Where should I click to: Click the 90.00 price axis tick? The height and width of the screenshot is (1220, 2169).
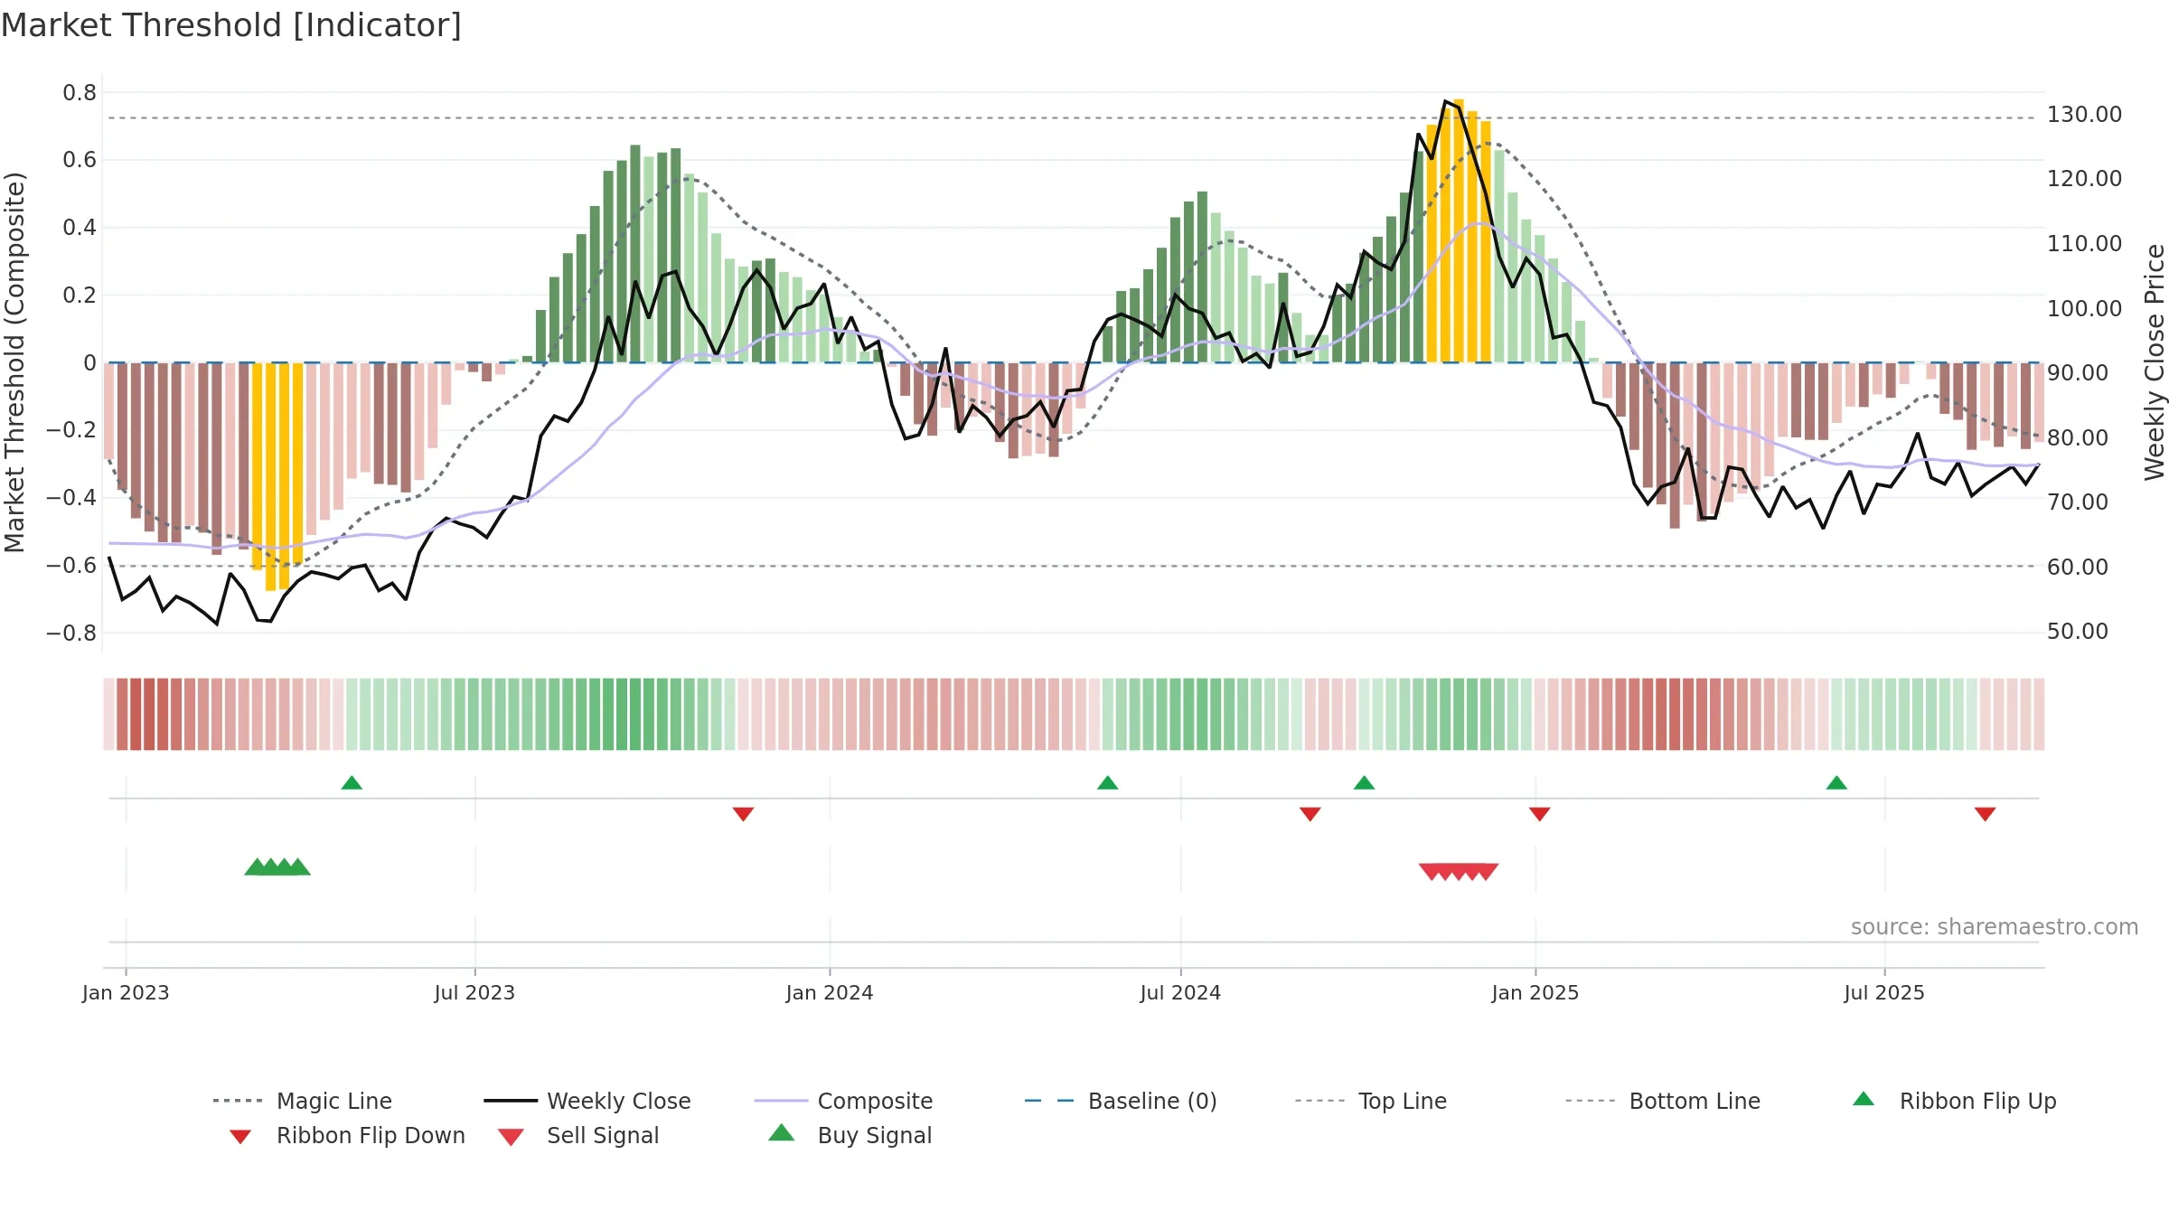2078,373
